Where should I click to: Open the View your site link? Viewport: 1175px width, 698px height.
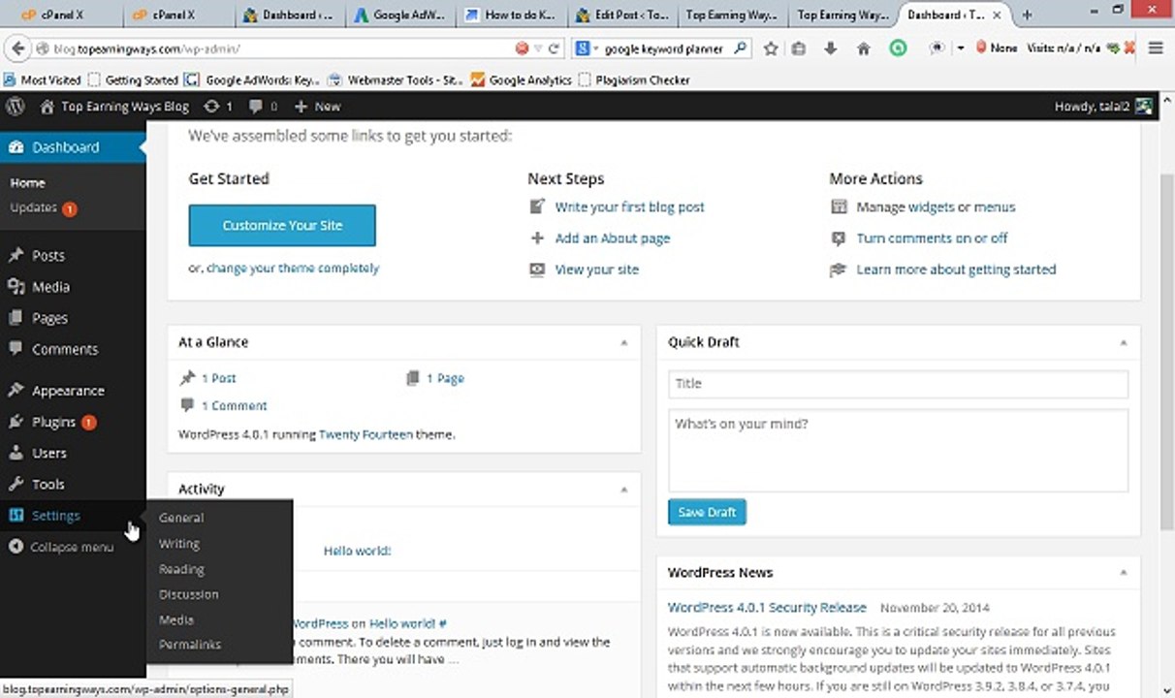(597, 270)
